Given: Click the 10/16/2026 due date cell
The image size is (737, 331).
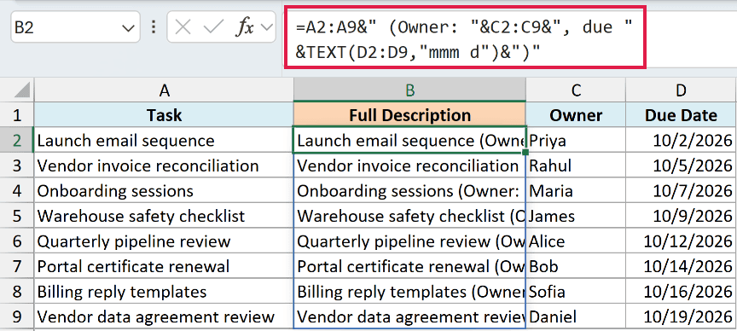Looking at the screenshot, I should point(681,292).
